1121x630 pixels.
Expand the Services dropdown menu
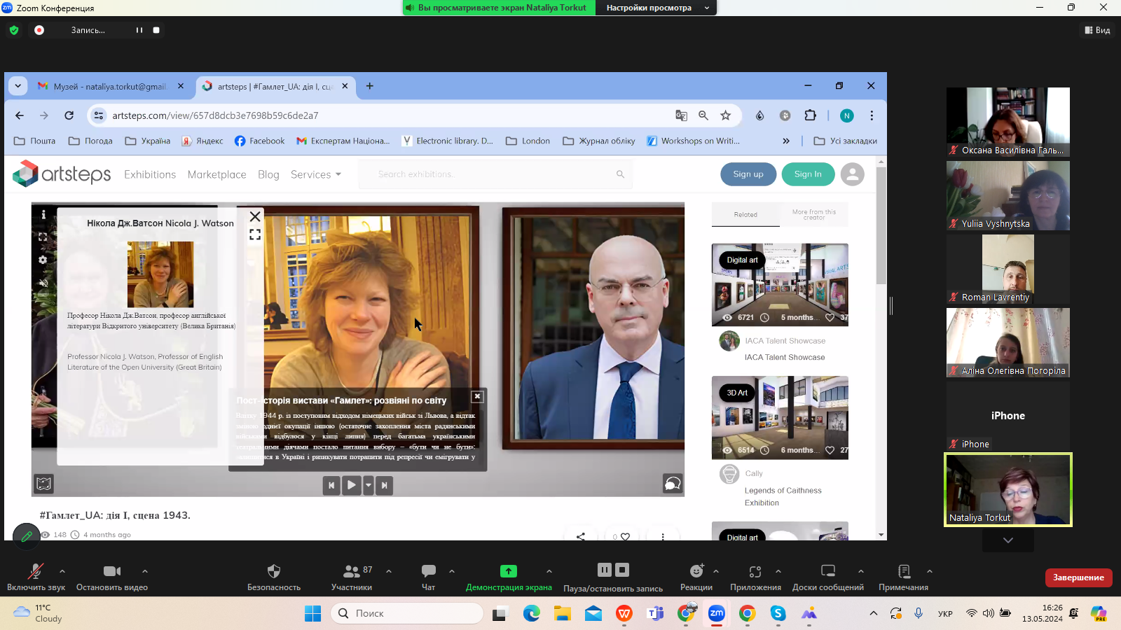point(316,174)
